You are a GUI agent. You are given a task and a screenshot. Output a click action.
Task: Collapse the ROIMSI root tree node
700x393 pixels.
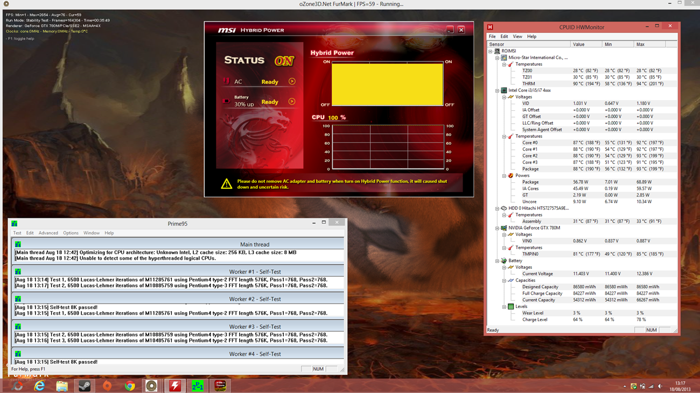[x=491, y=51]
